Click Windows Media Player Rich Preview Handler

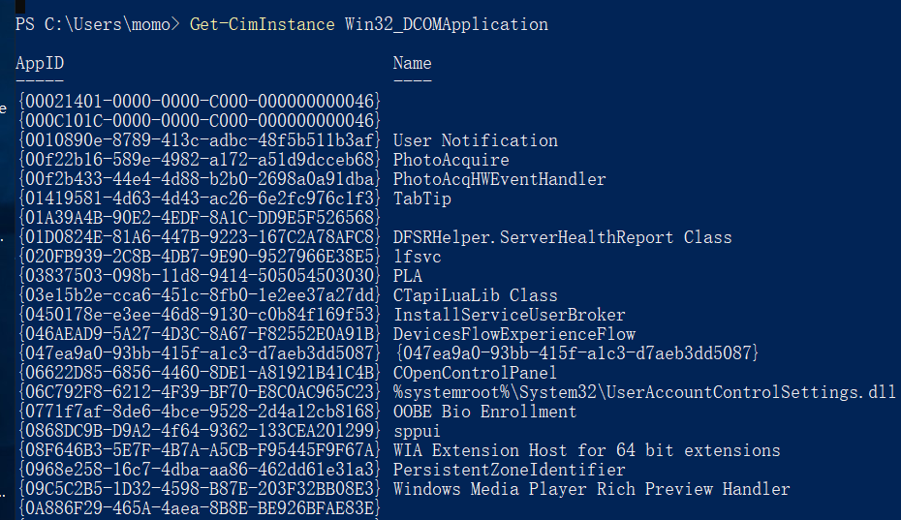591,489
